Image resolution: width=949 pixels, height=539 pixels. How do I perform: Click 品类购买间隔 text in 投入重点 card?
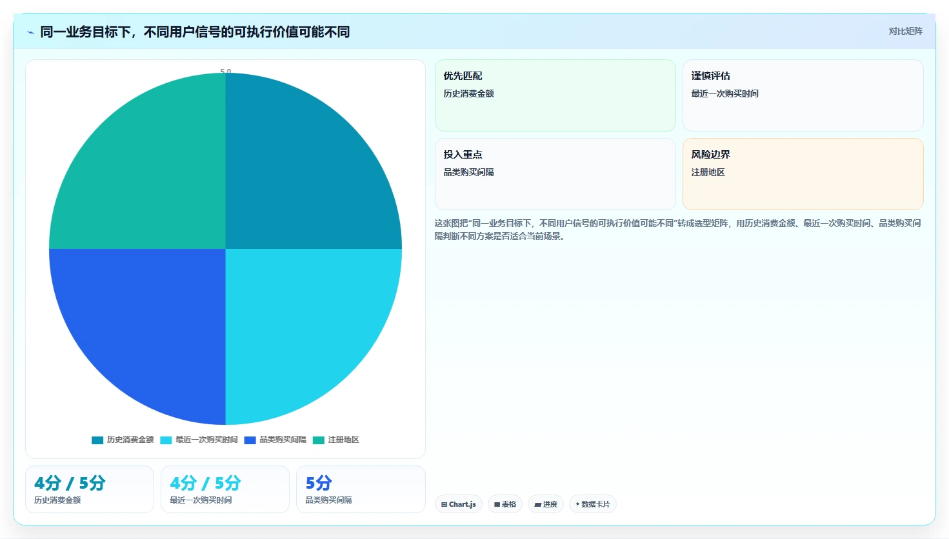[468, 172]
